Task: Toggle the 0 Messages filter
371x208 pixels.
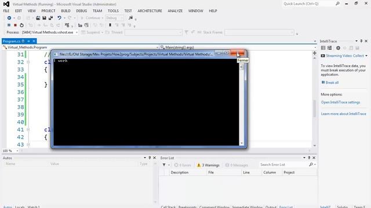Action: pos(237,165)
